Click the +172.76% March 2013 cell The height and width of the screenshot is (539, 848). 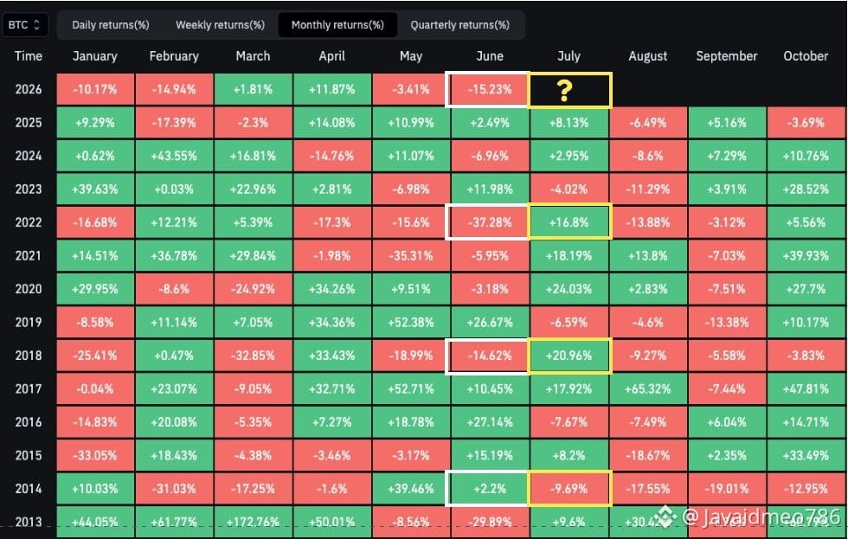tap(253, 522)
